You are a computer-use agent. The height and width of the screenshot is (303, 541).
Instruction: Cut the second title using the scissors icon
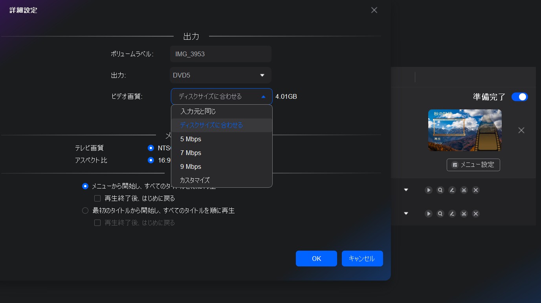464,214
